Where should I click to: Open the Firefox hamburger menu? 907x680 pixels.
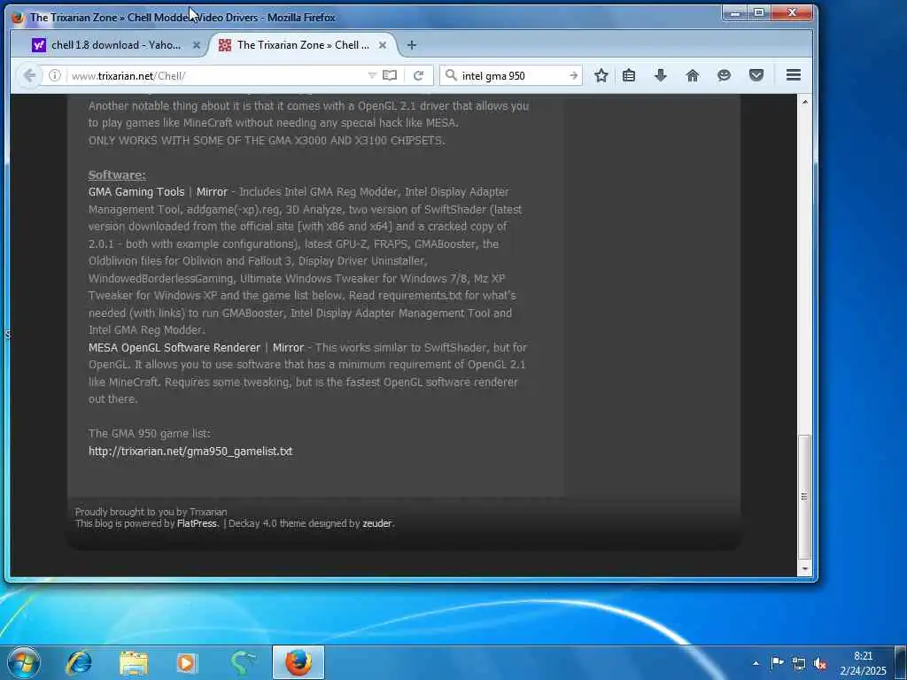tap(794, 74)
